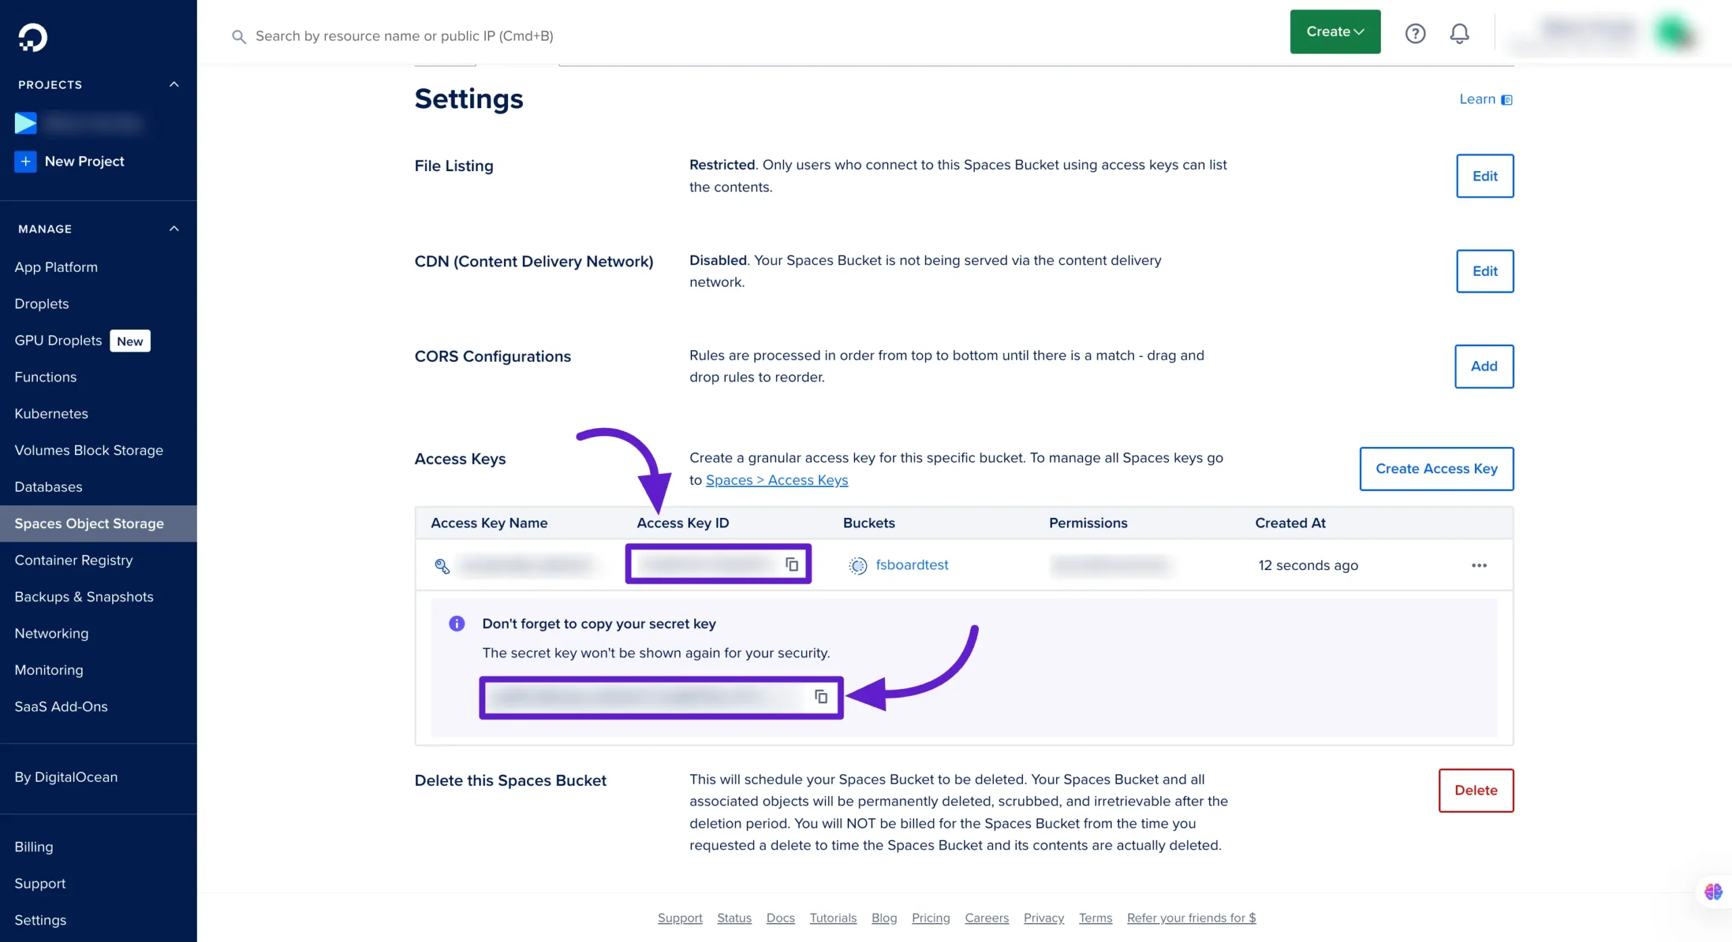Open Container Registry
Screen dimensions: 1732x942
tap(74, 560)
